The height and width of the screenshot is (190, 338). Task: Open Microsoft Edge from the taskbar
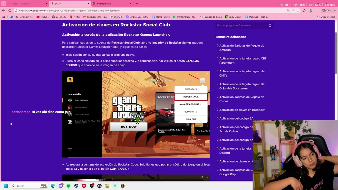pos(53,186)
